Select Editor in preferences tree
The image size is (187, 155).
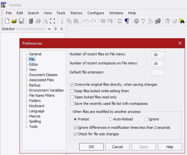click(34, 64)
